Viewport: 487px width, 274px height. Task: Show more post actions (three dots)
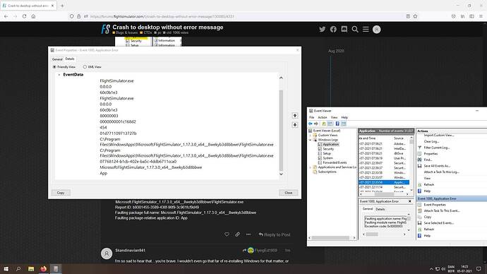click(248, 234)
